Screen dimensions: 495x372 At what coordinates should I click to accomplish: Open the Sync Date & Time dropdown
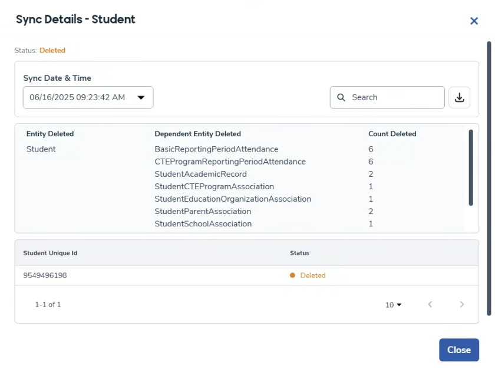point(88,98)
